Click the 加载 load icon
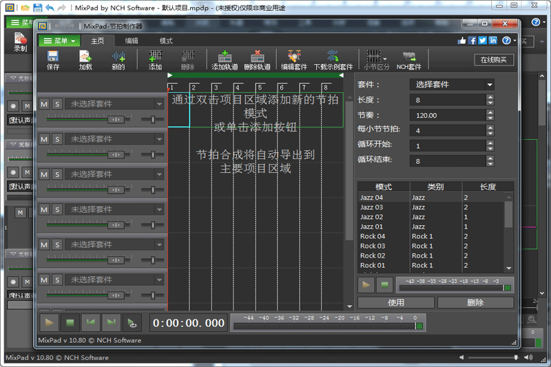Screen dimensions: 551x367 (x=85, y=60)
